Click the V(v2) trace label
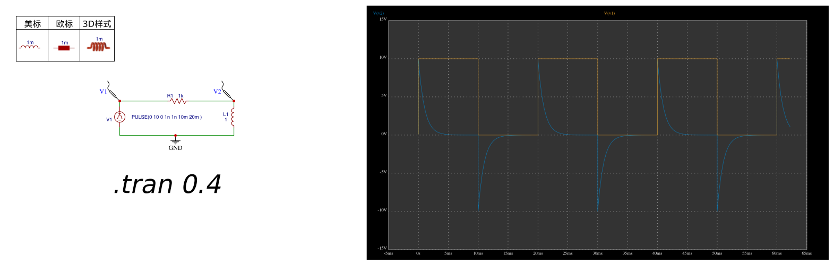The image size is (834, 266). 378,13
